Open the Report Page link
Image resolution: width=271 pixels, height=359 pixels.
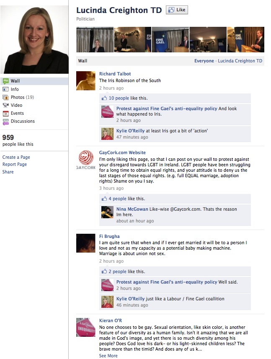click(x=15, y=164)
